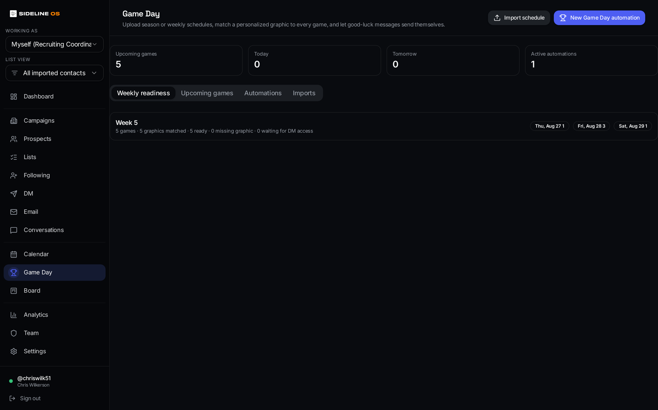Click the upload icon on Import schedule
This screenshot has width=658, height=410.
[497, 18]
